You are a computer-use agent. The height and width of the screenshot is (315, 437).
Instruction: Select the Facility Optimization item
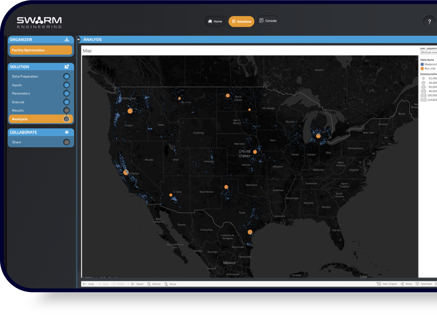[x=41, y=50]
